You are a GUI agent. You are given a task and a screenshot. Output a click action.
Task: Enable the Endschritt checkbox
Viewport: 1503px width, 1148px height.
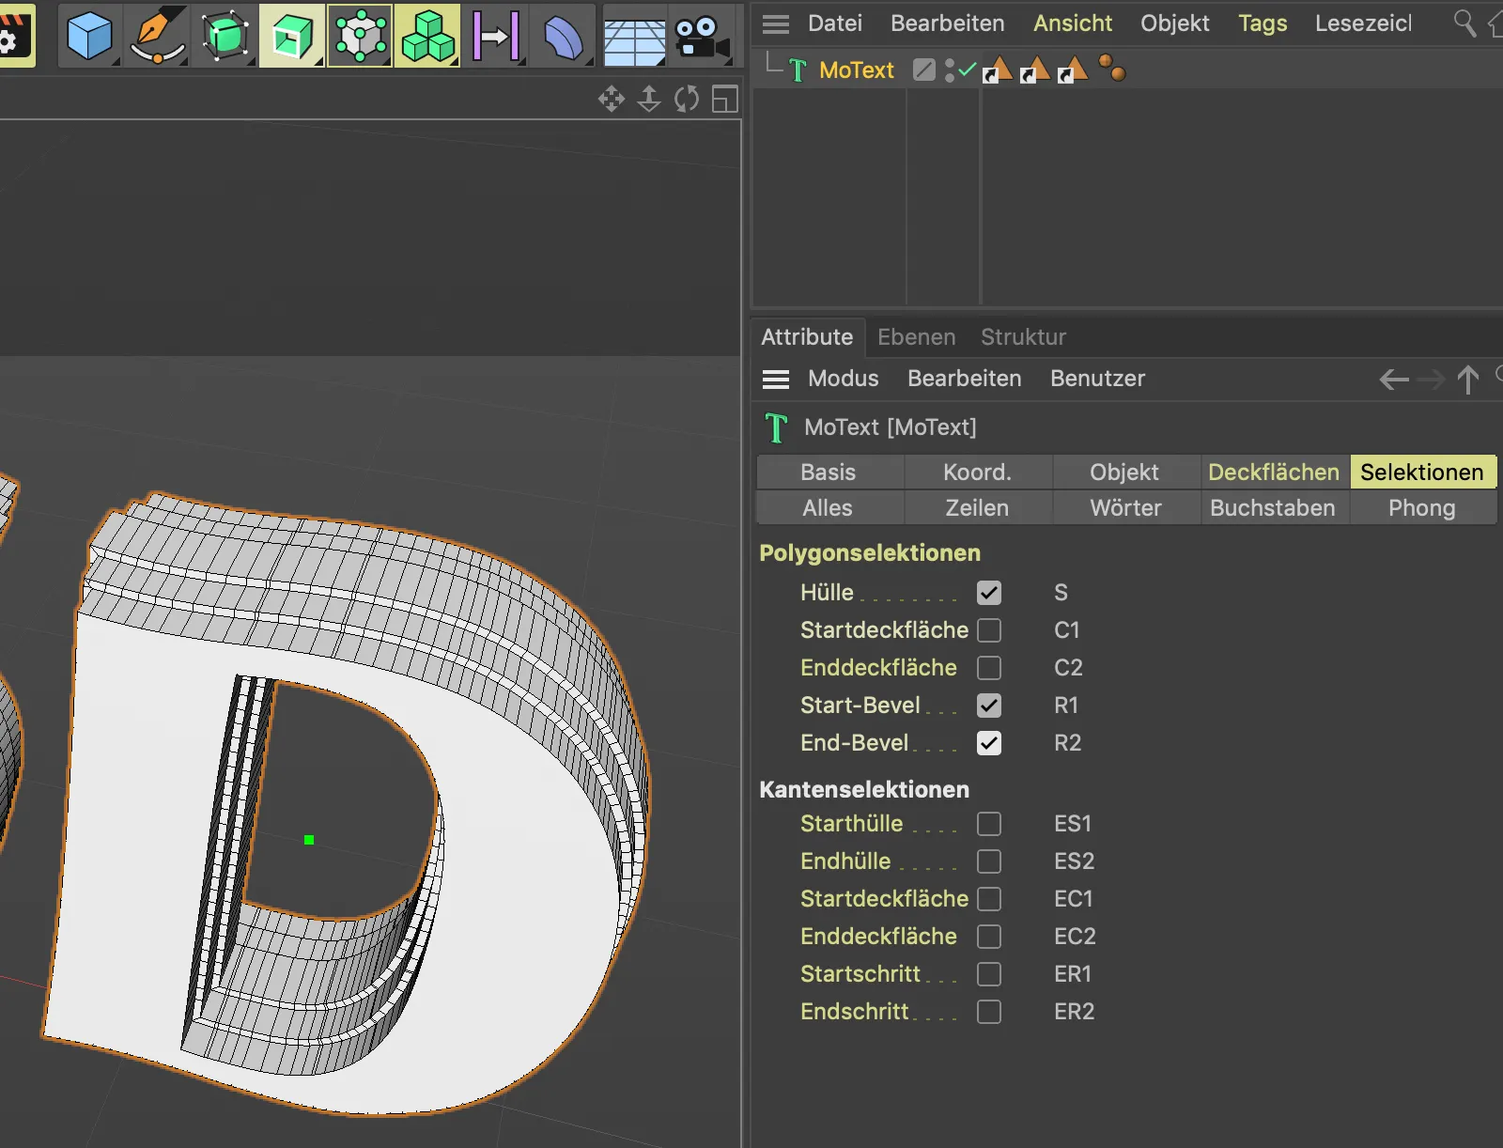click(989, 1012)
